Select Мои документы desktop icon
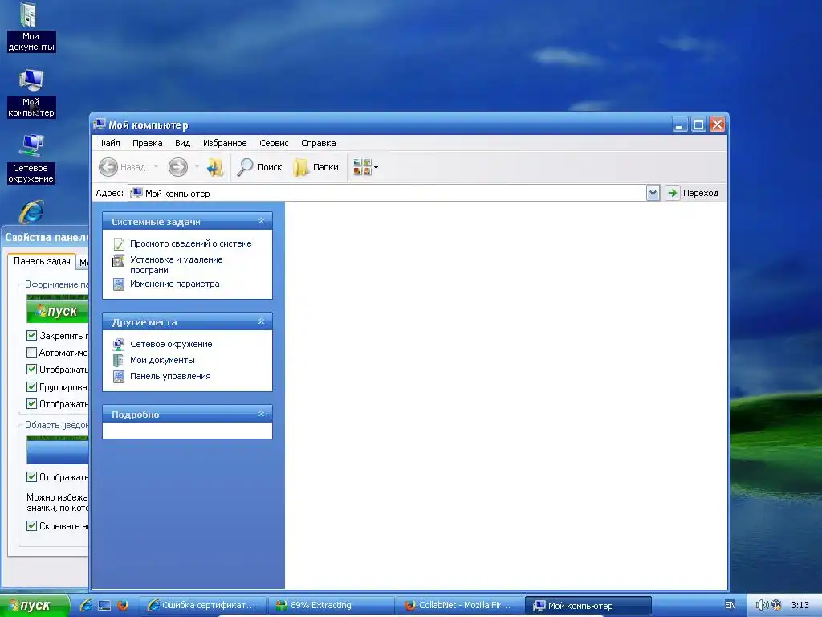Viewport: 822px width, 617px height. (31, 27)
